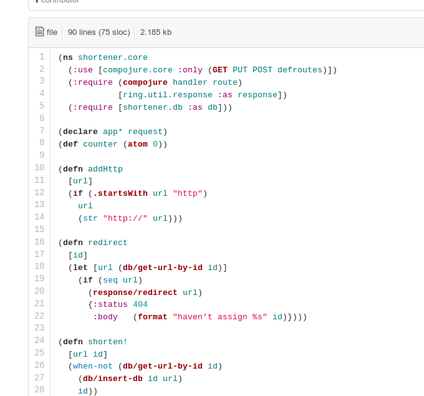The image size is (424, 396).
Task: Click the "addHttp" function name
Action: [x=105, y=168]
